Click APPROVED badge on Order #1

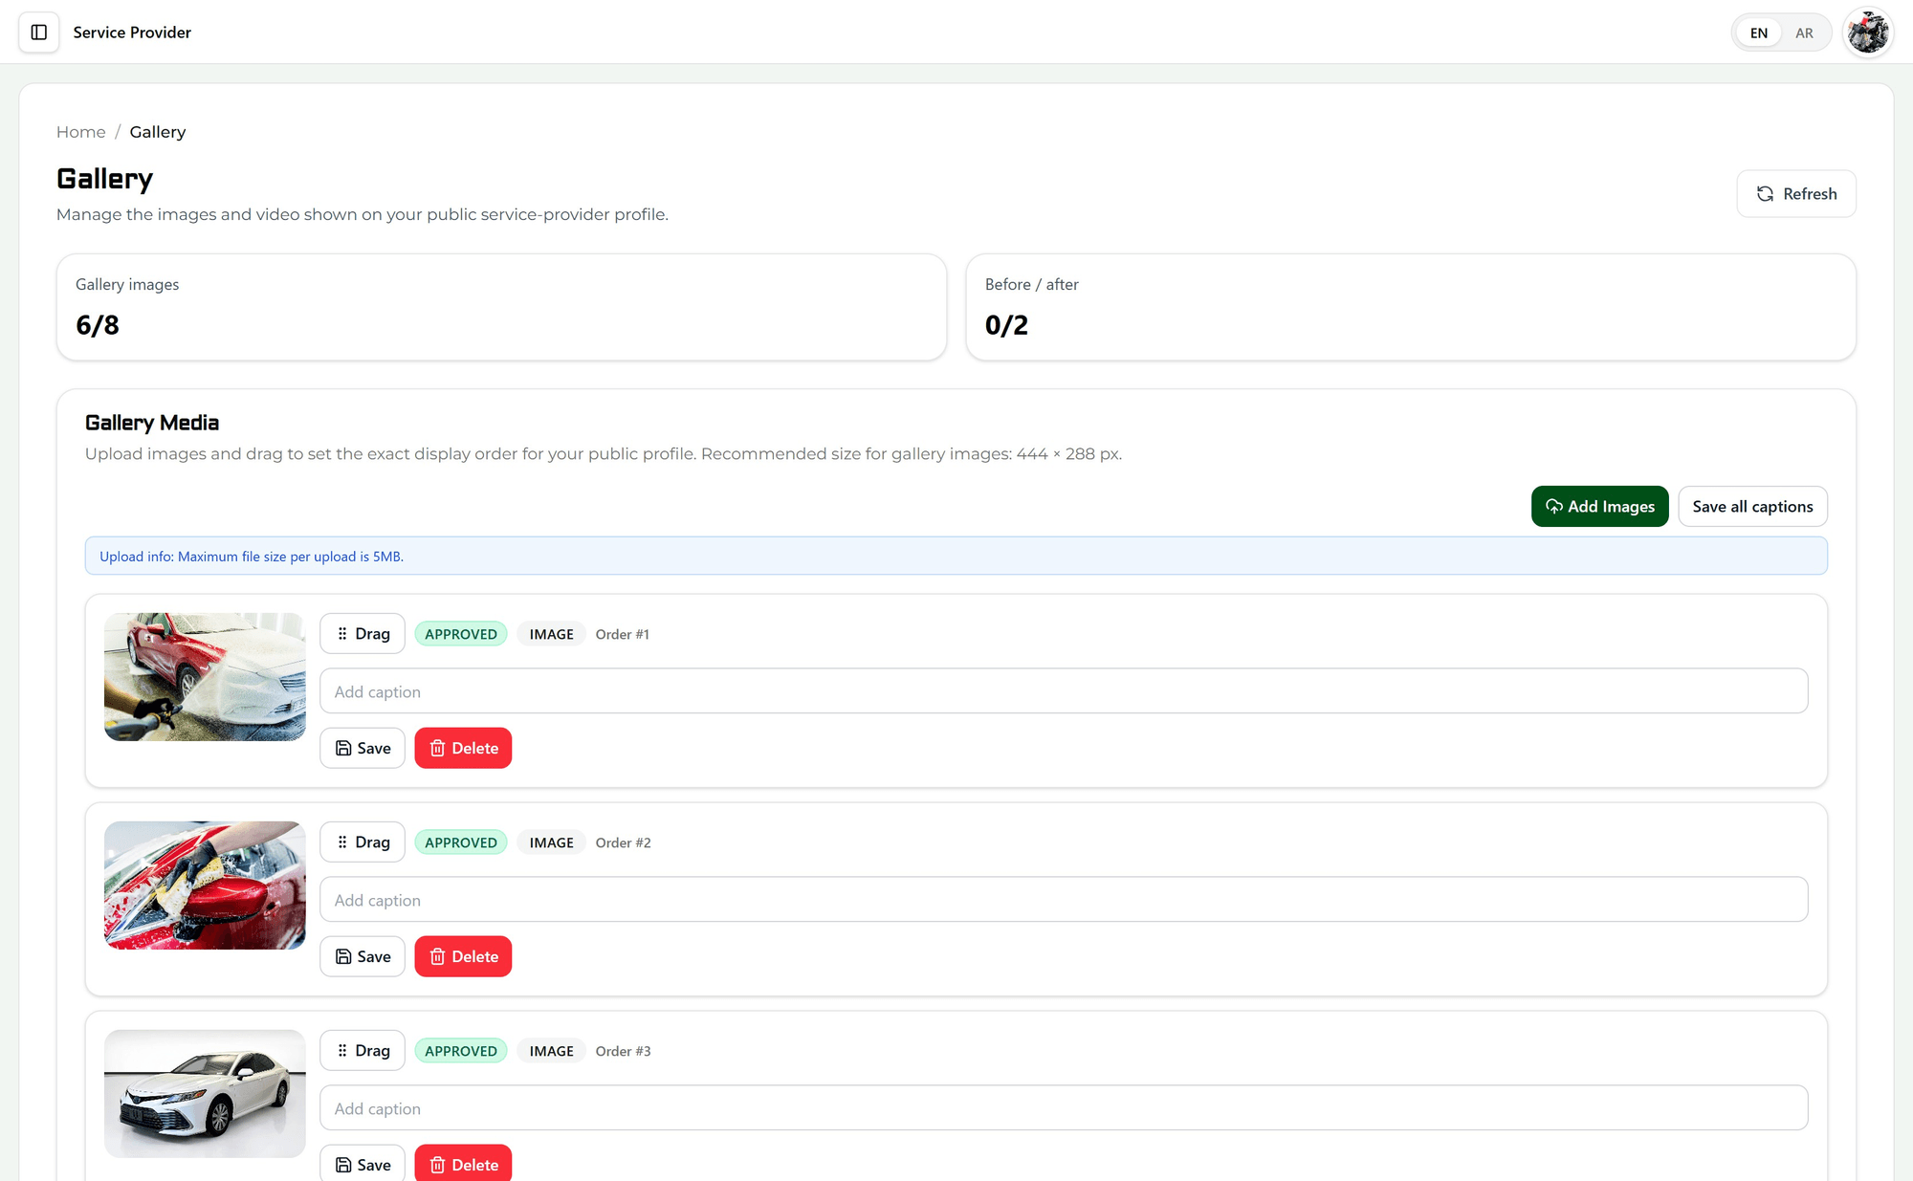tap(461, 634)
